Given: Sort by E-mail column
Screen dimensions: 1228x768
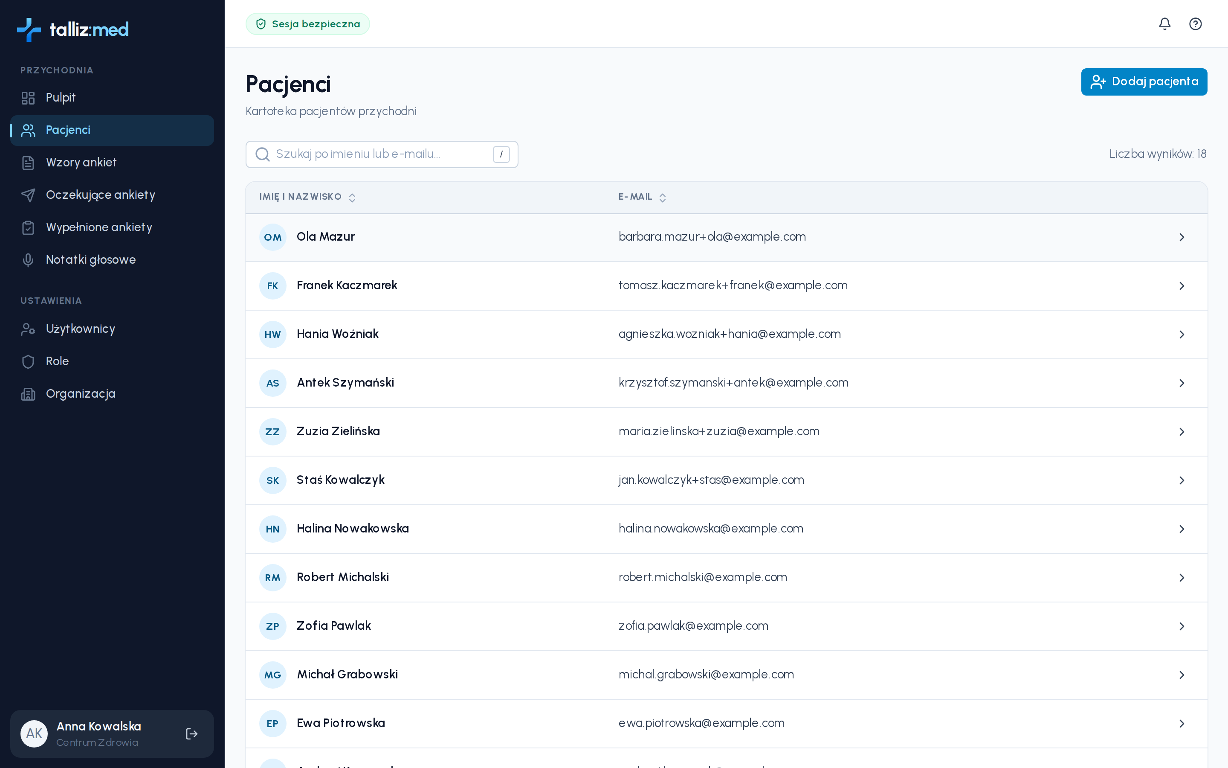Looking at the screenshot, I should (642, 197).
